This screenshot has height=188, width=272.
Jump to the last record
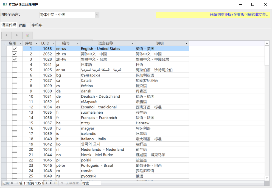click(51, 183)
